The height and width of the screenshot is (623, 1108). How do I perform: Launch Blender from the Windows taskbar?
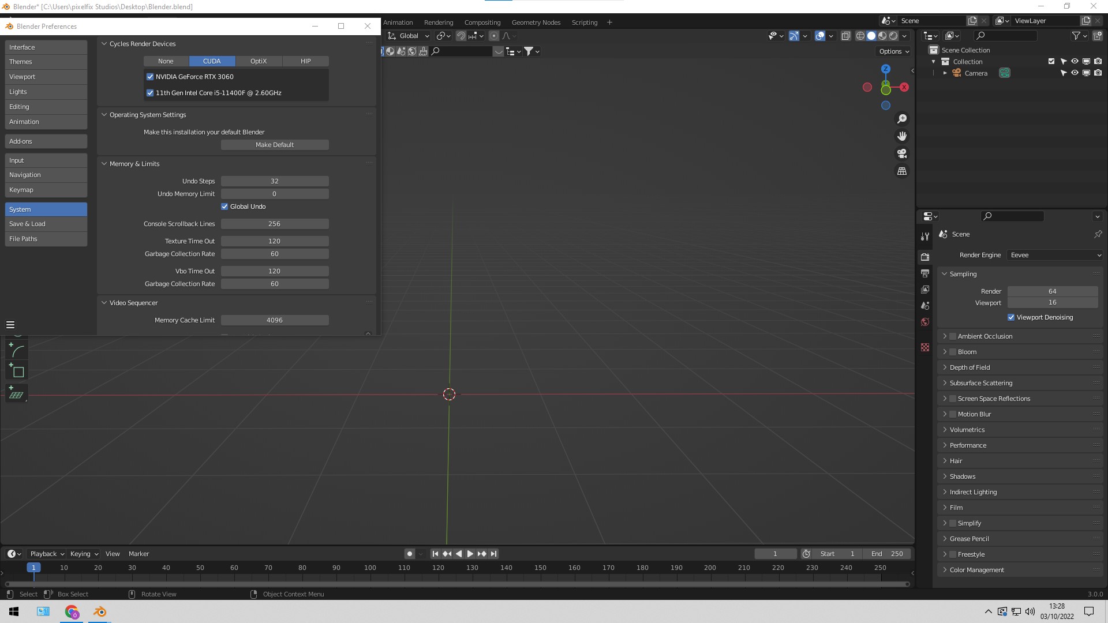point(100,611)
